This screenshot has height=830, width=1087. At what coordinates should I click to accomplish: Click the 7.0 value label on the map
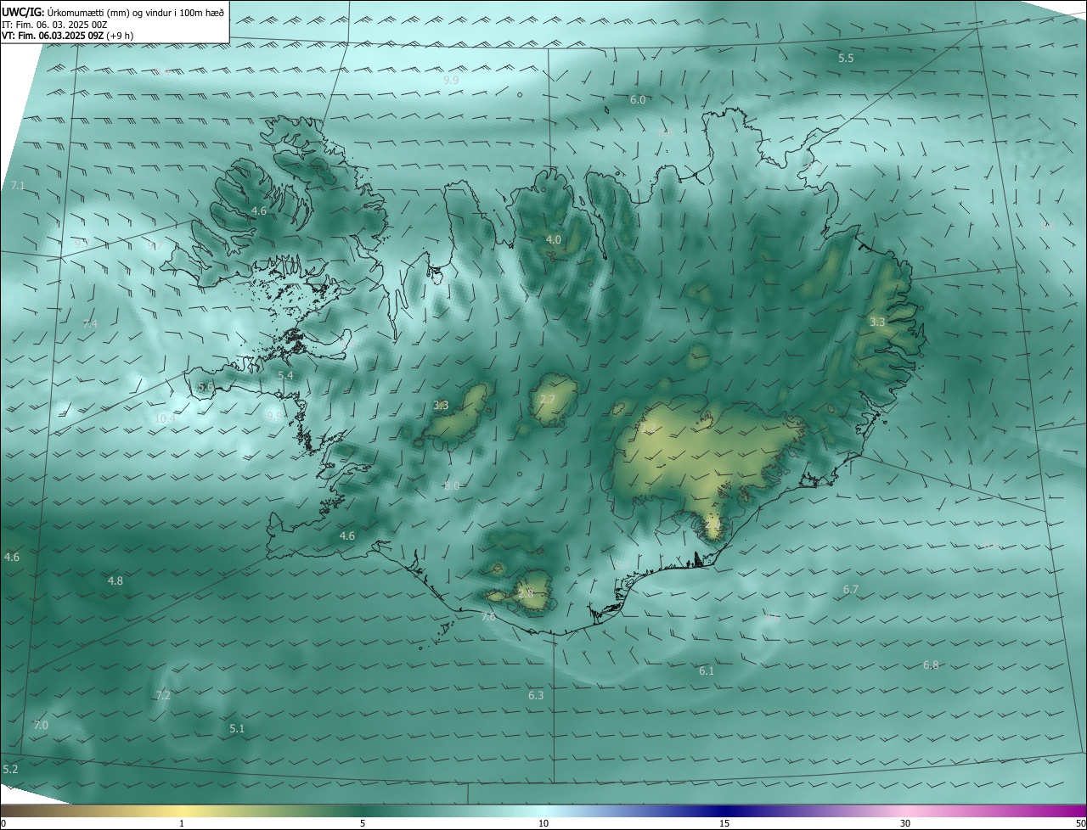(x=41, y=726)
